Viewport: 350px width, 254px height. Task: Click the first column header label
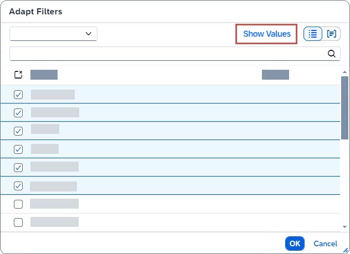pos(44,75)
